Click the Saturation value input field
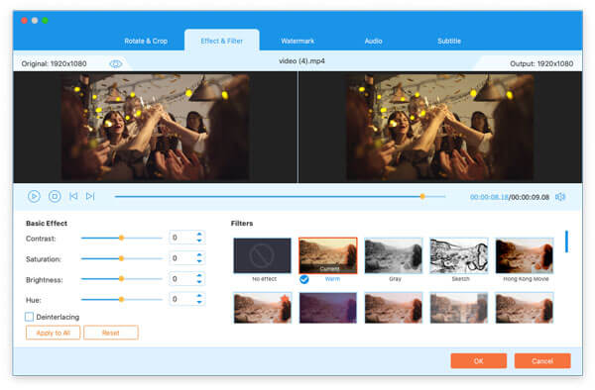The height and width of the screenshot is (390, 595). pyautogui.click(x=182, y=258)
